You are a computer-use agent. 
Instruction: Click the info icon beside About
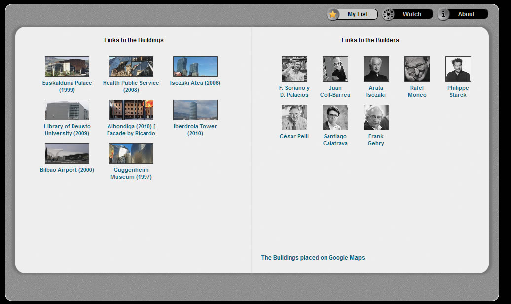443,14
